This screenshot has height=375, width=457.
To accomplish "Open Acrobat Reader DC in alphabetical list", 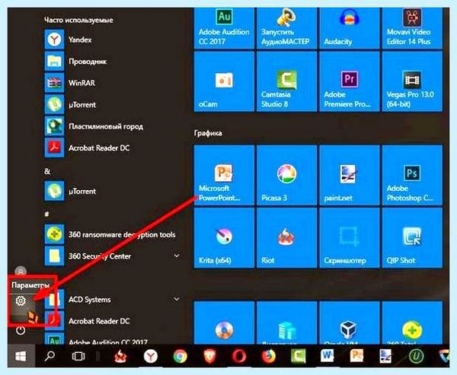I will (113, 321).
